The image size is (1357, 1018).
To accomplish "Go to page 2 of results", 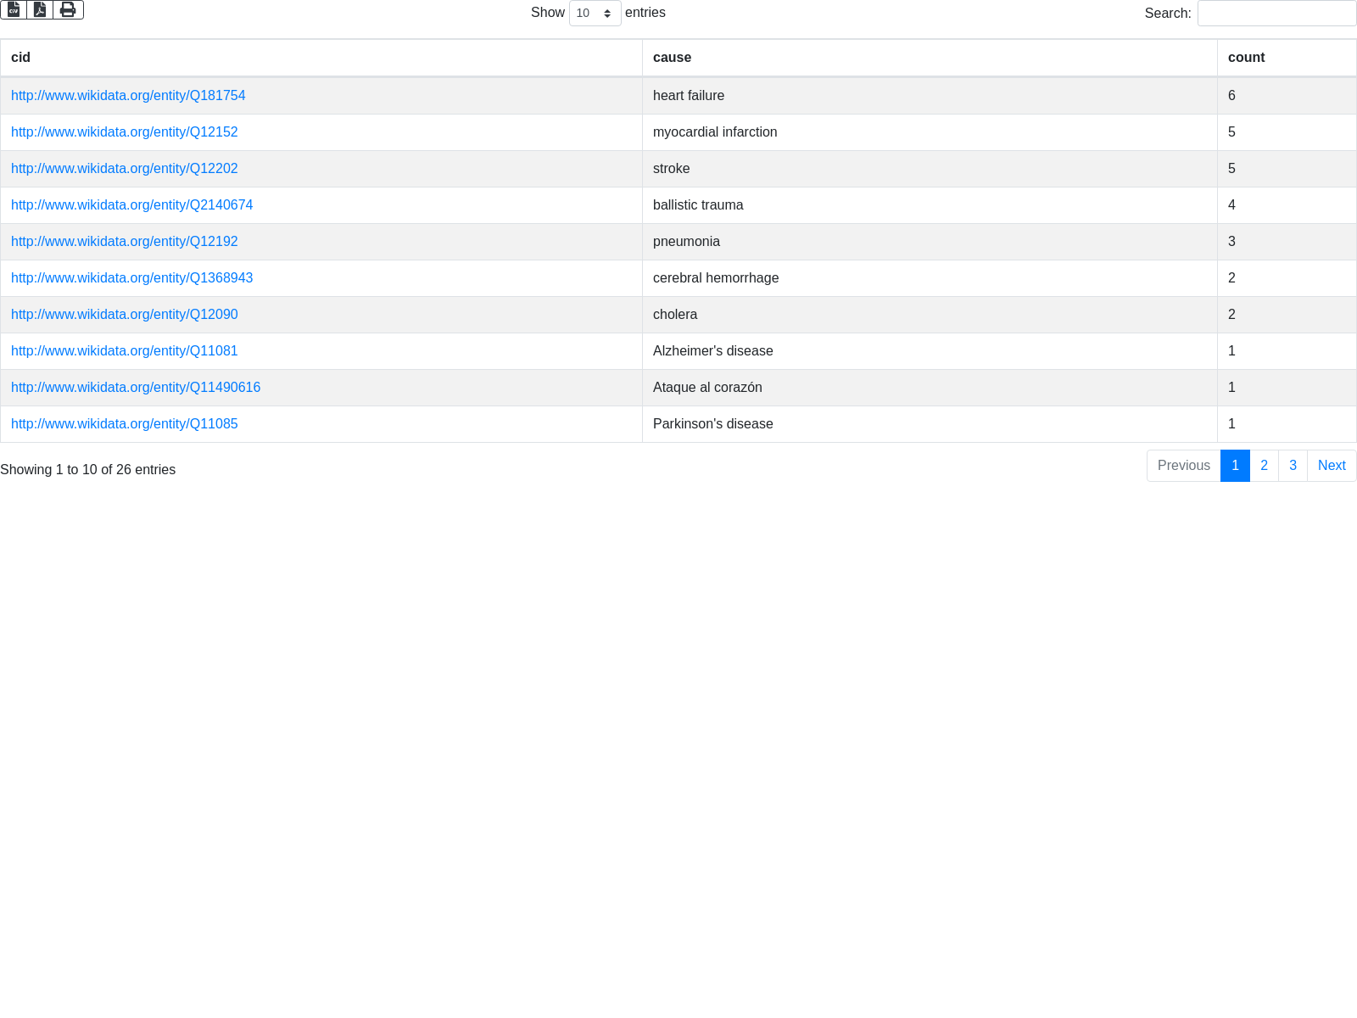I will tap(1264, 466).
